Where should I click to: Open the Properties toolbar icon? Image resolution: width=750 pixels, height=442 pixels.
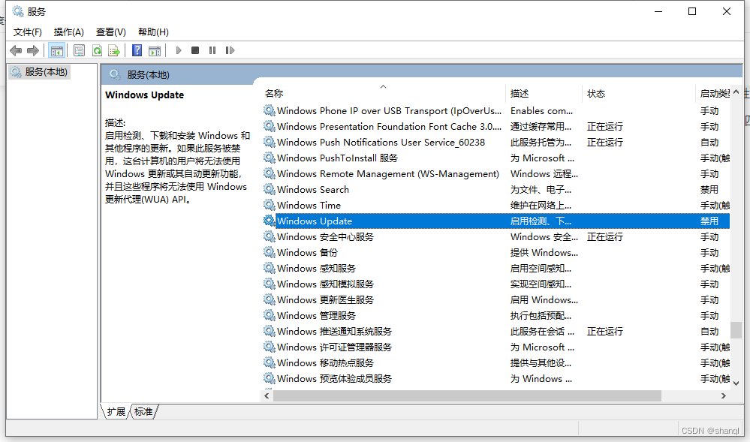pyautogui.click(x=80, y=50)
